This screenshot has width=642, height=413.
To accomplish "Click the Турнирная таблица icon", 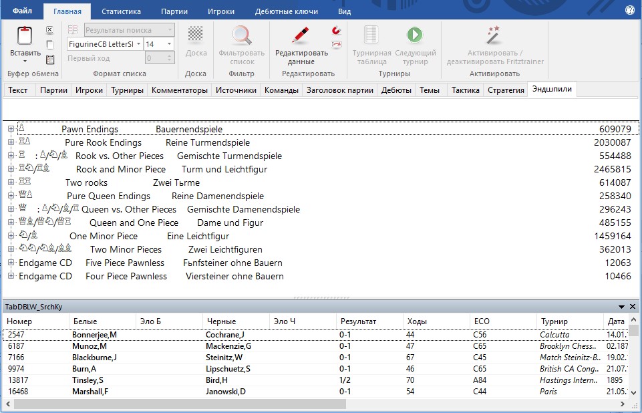I will point(371,35).
